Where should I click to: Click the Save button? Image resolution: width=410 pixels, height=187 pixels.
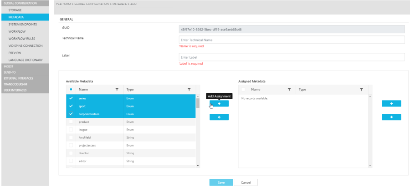tap(221, 182)
